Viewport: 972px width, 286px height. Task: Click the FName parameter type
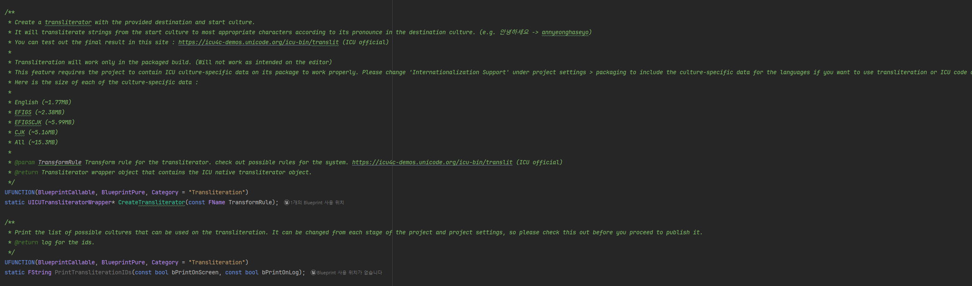(217, 202)
